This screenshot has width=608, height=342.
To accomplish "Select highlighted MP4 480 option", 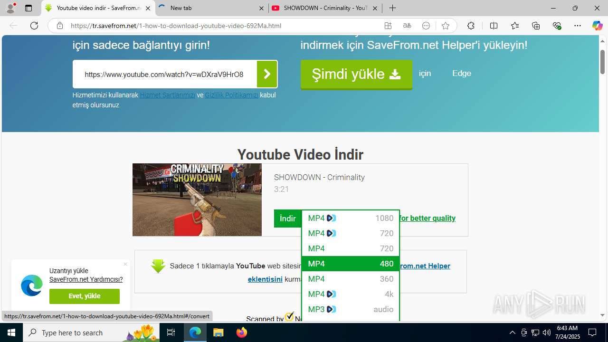I will [x=351, y=264].
